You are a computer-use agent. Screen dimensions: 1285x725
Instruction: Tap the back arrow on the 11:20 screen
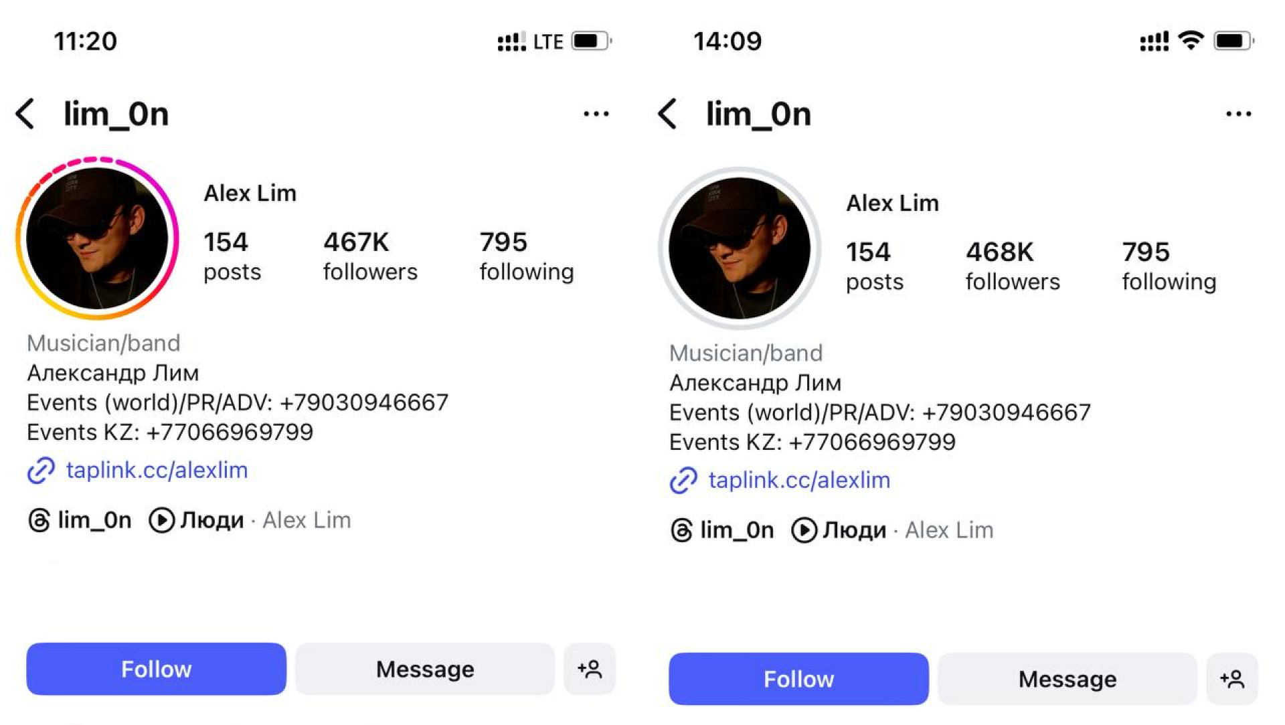click(25, 114)
